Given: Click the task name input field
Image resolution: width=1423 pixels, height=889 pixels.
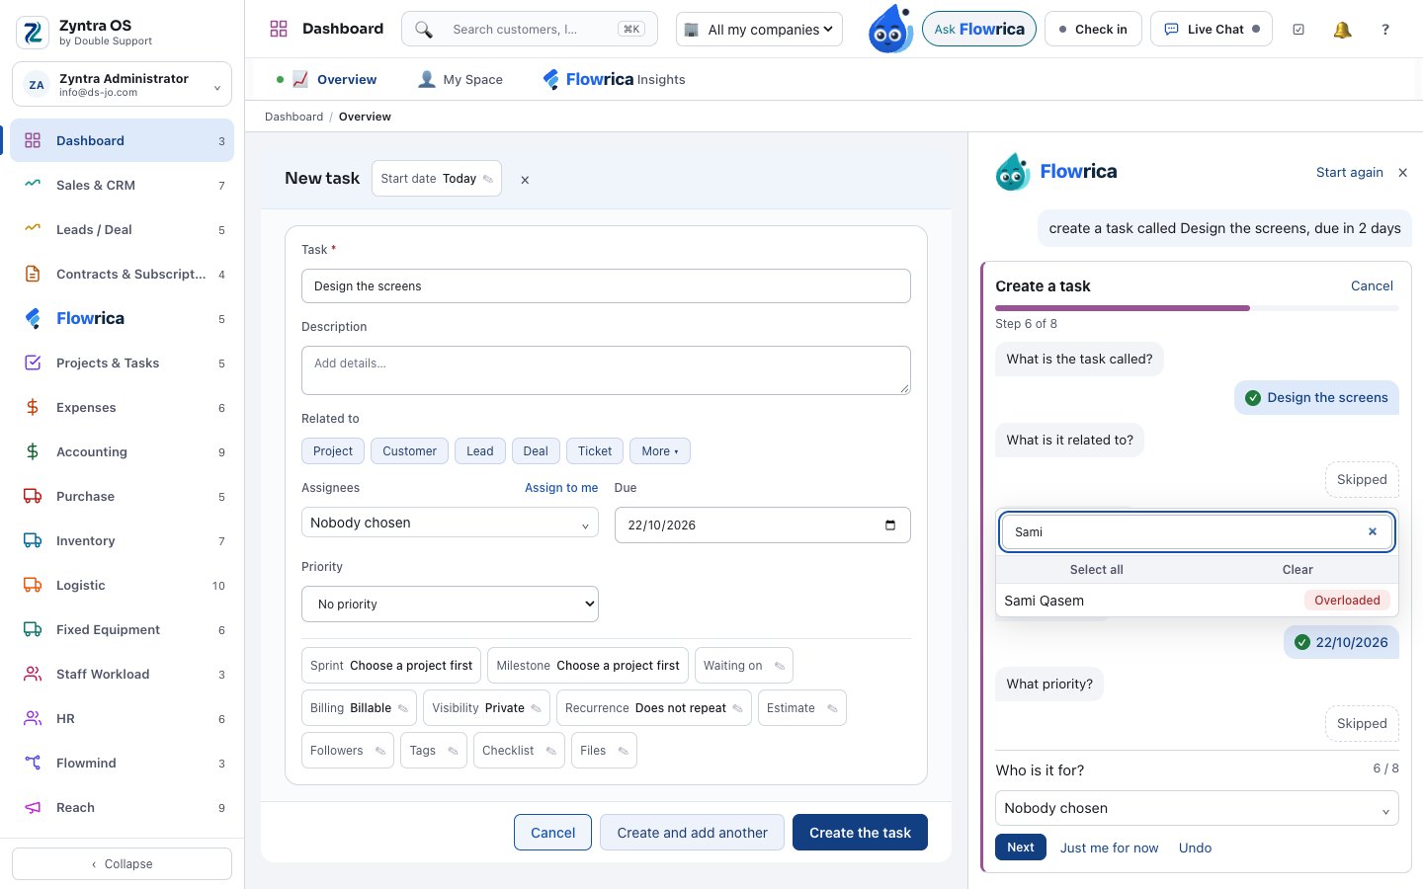Looking at the screenshot, I should [x=606, y=286].
